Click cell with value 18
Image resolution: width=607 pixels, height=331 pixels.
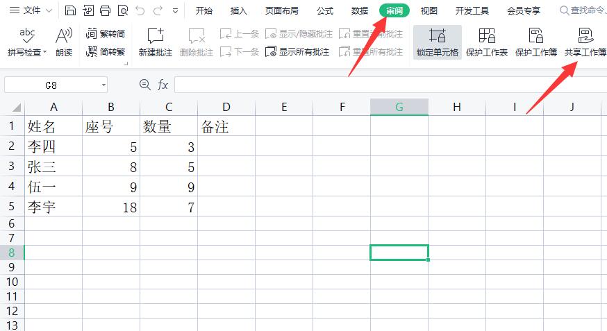point(111,207)
